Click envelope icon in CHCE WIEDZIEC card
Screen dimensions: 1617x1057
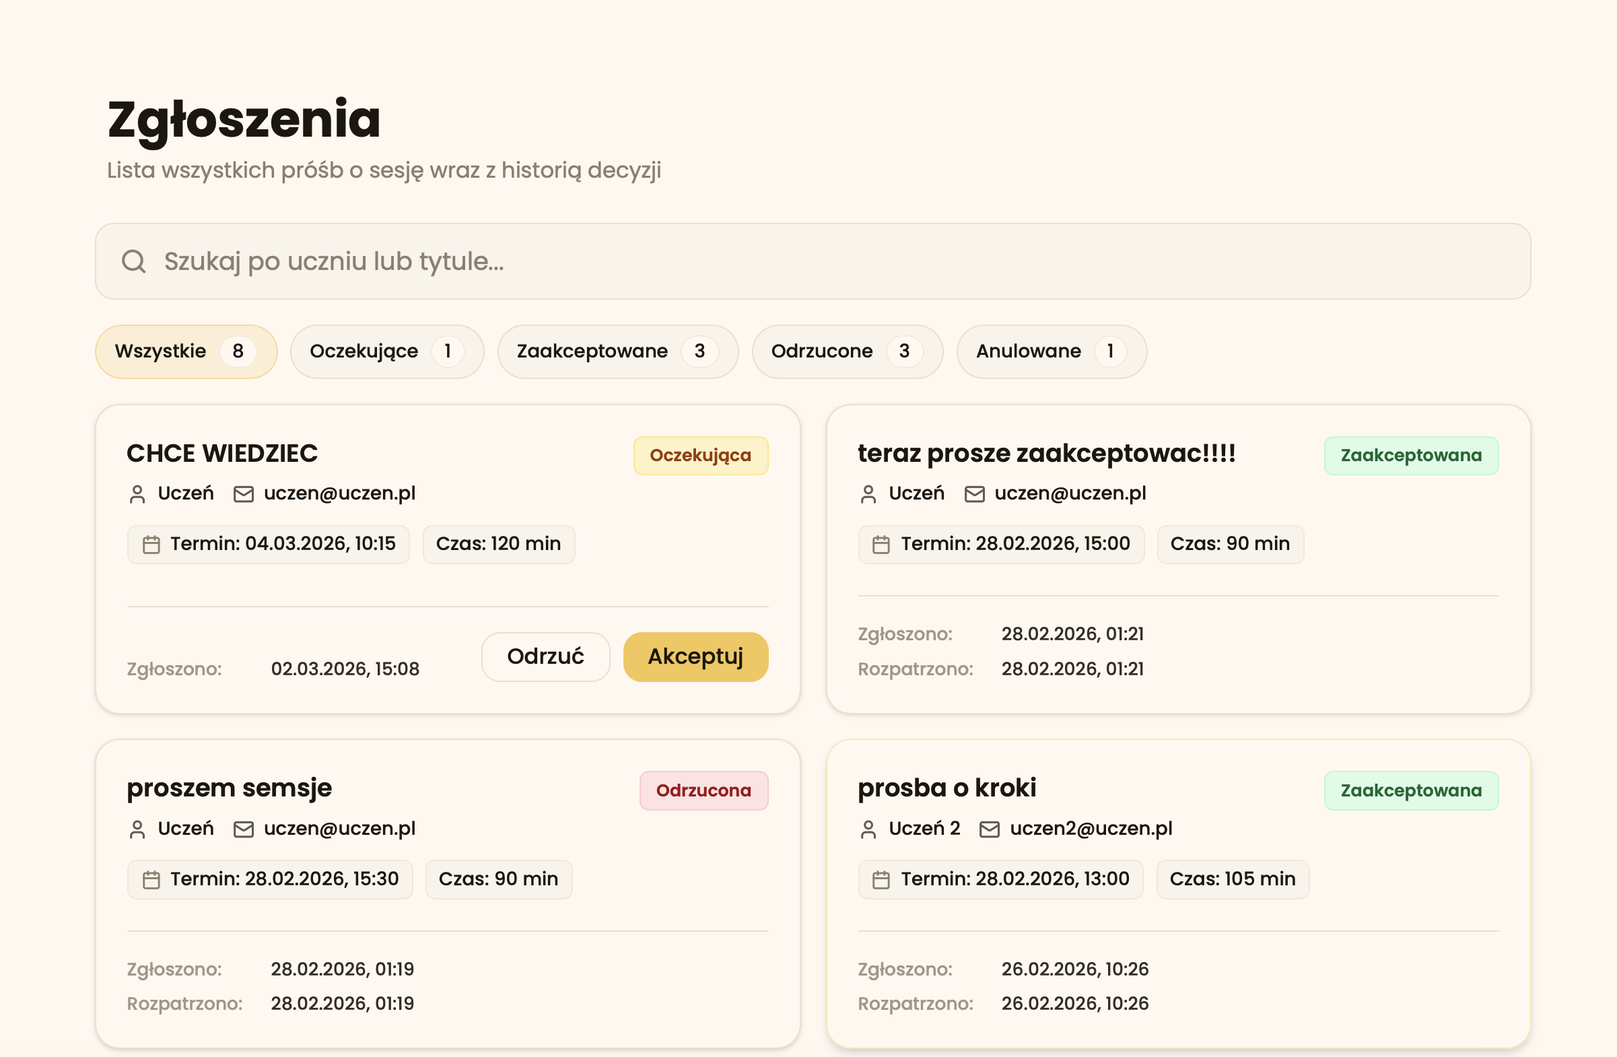click(x=243, y=494)
